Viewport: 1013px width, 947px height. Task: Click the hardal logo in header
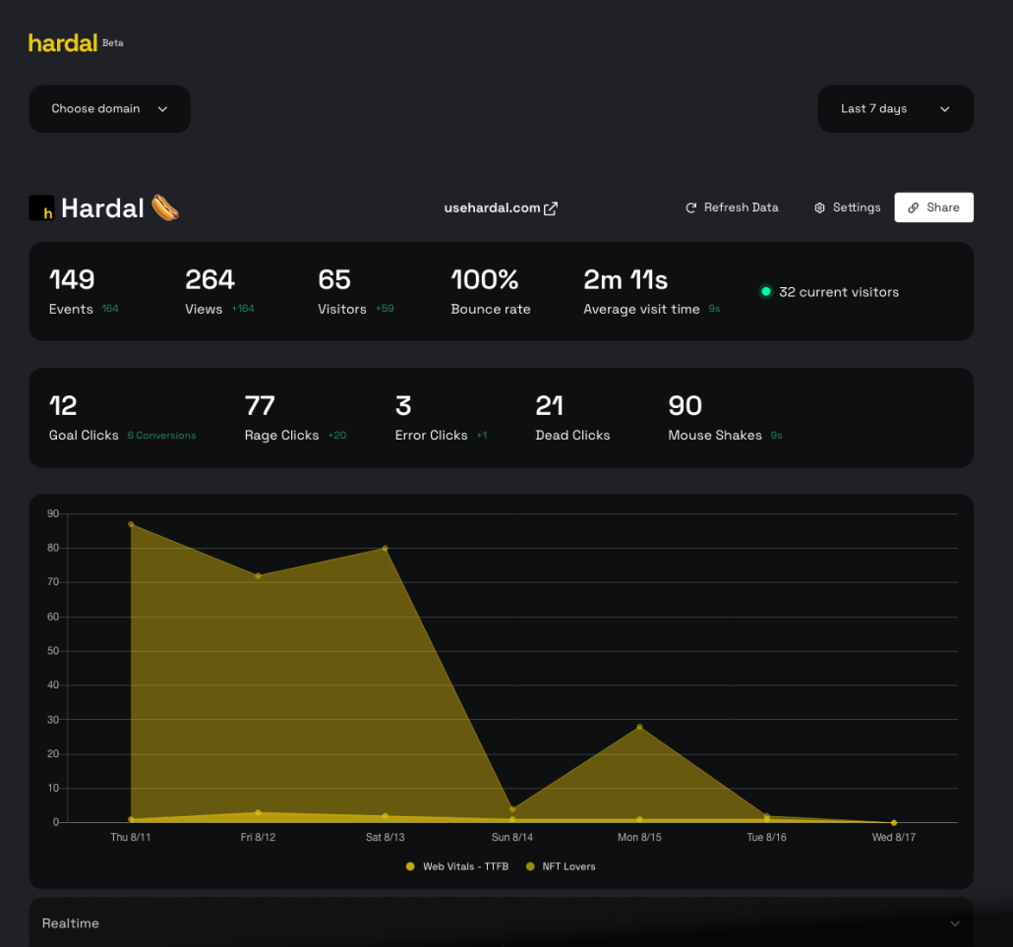click(x=63, y=43)
